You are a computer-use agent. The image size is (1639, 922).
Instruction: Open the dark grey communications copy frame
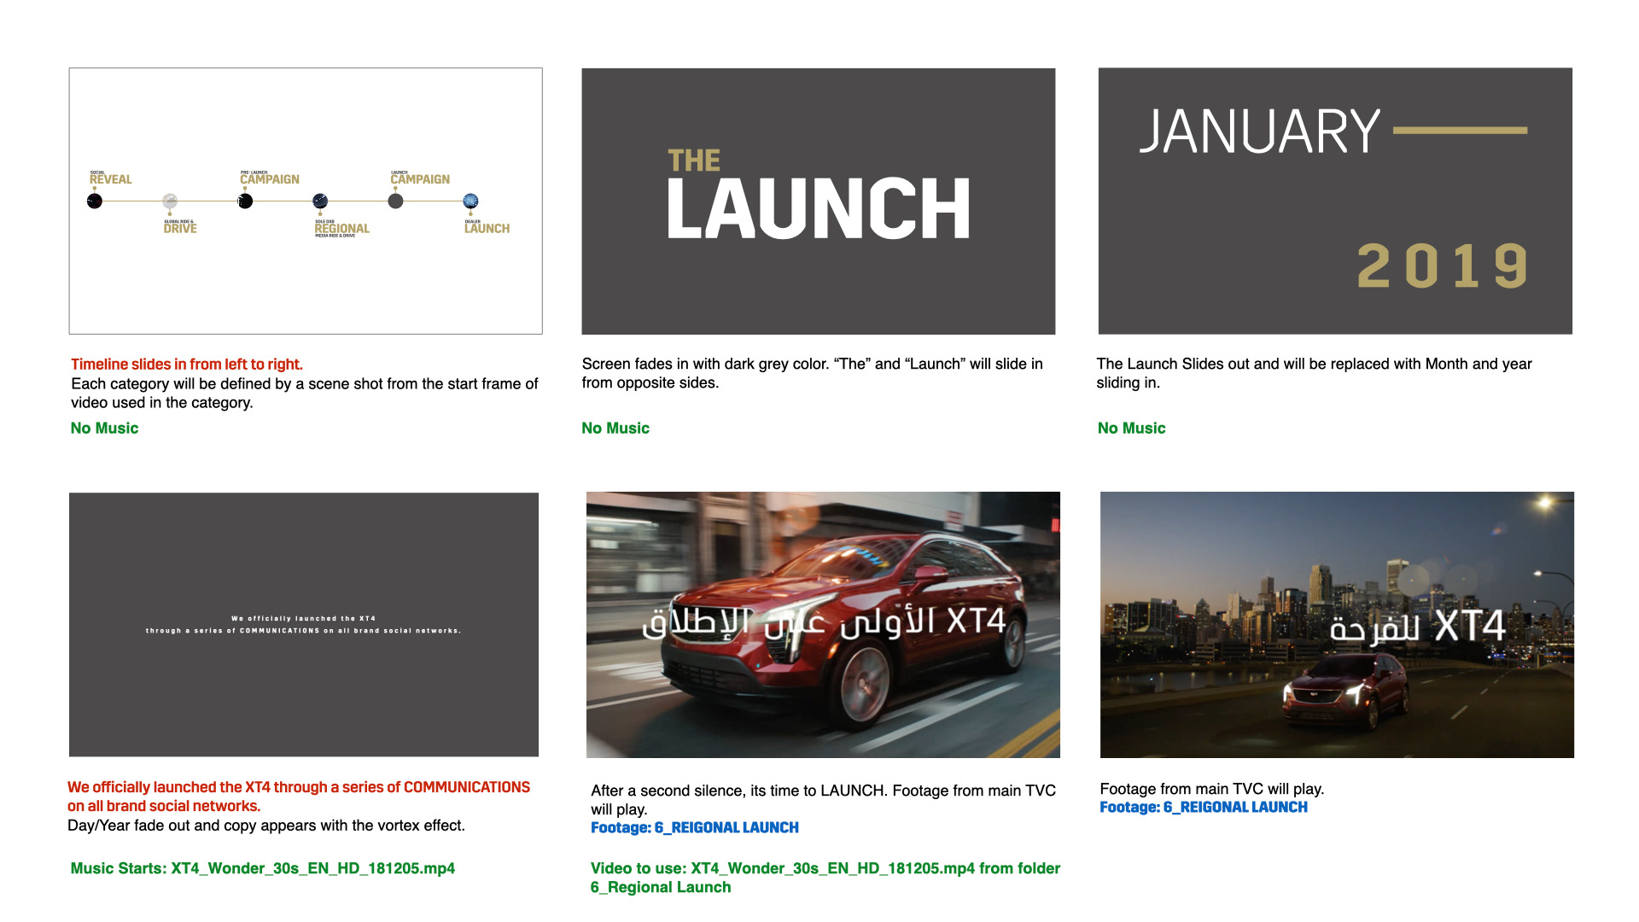[x=303, y=624]
